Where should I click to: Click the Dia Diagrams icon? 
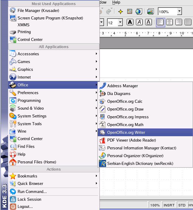tap(102, 93)
